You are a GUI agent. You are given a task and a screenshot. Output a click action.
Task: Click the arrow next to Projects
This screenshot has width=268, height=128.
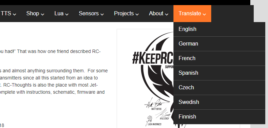137,14
